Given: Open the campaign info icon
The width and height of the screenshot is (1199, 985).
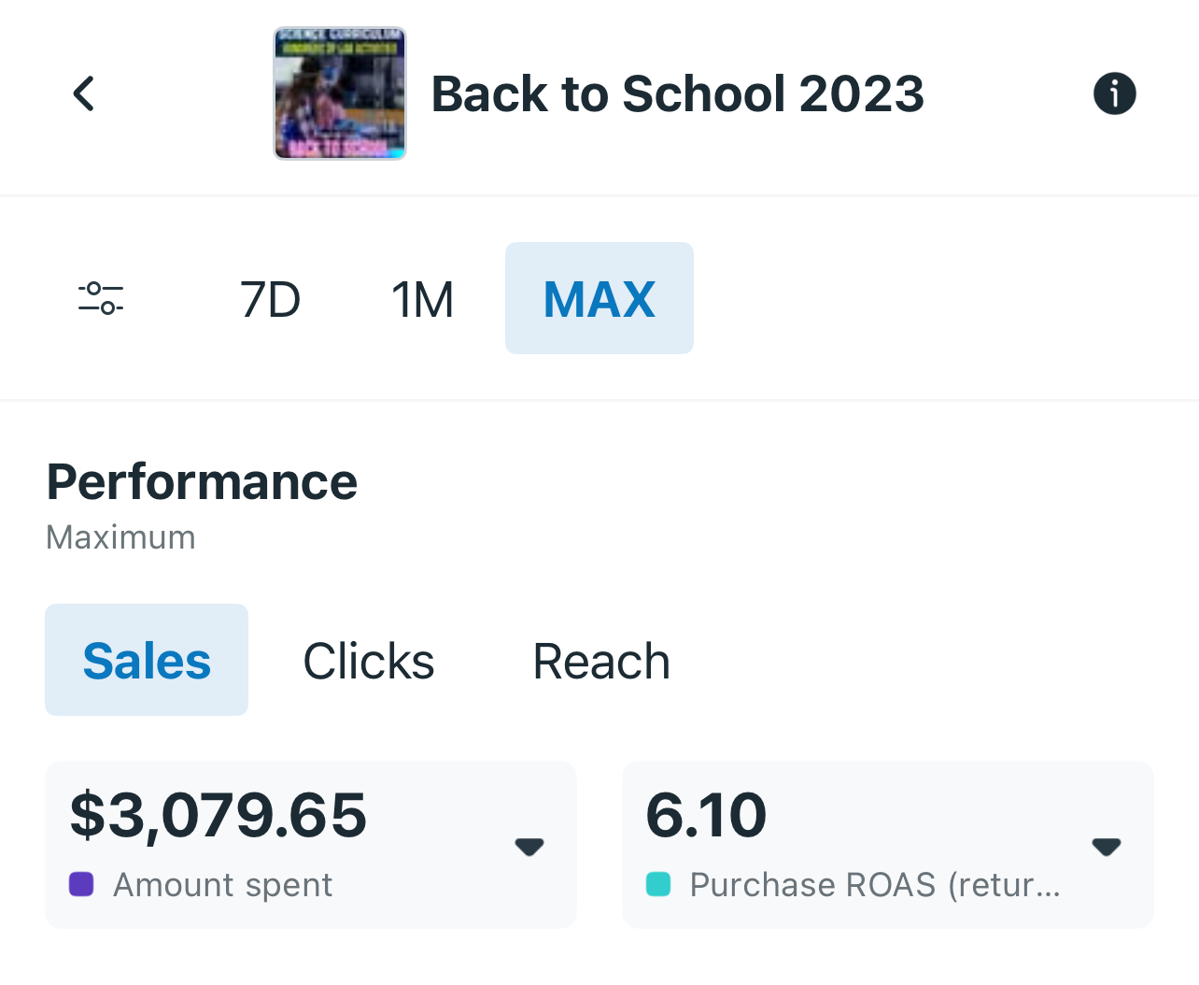Looking at the screenshot, I should tap(1114, 93).
